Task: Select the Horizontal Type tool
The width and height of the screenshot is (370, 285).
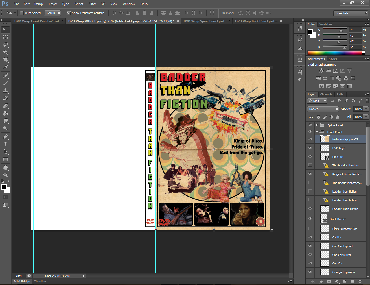Action: coord(5,144)
